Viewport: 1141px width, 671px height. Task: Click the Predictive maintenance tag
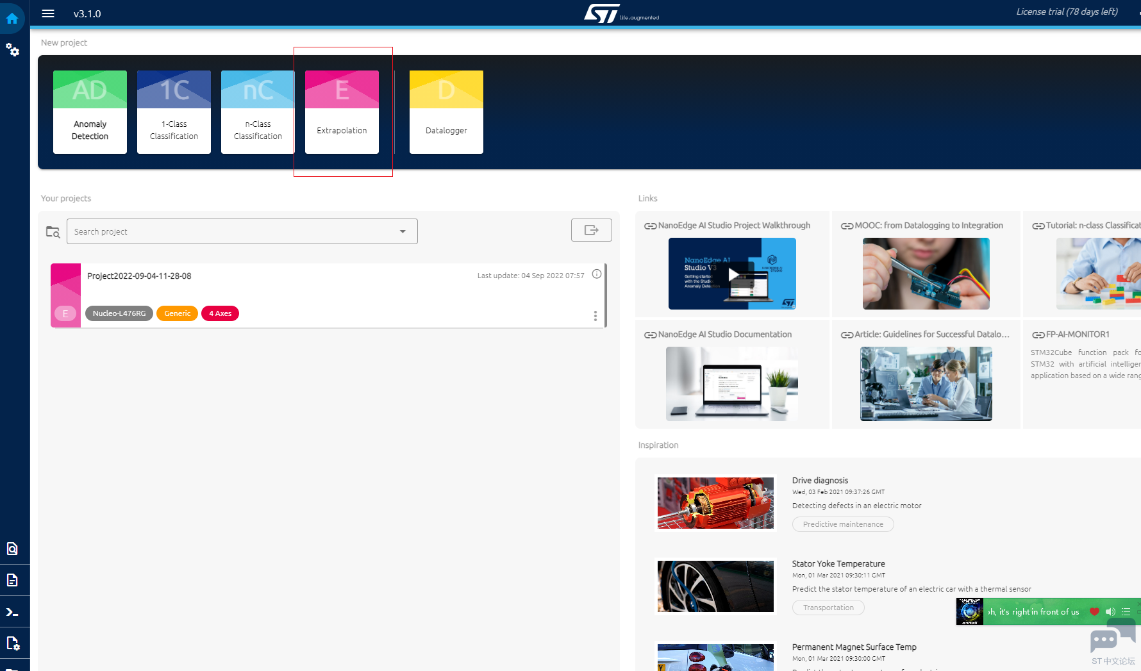pyautogui.click(x=843, y=524)
